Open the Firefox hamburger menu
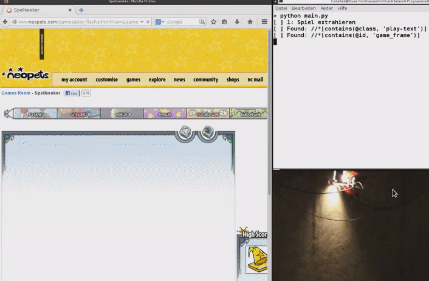This screenshot has width=429, height=281. tap(264, 22)
